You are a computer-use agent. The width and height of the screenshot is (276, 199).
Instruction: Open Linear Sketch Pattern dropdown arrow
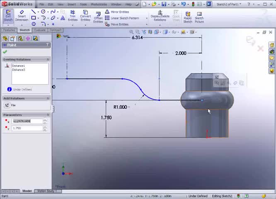click(x=147, y=18)
